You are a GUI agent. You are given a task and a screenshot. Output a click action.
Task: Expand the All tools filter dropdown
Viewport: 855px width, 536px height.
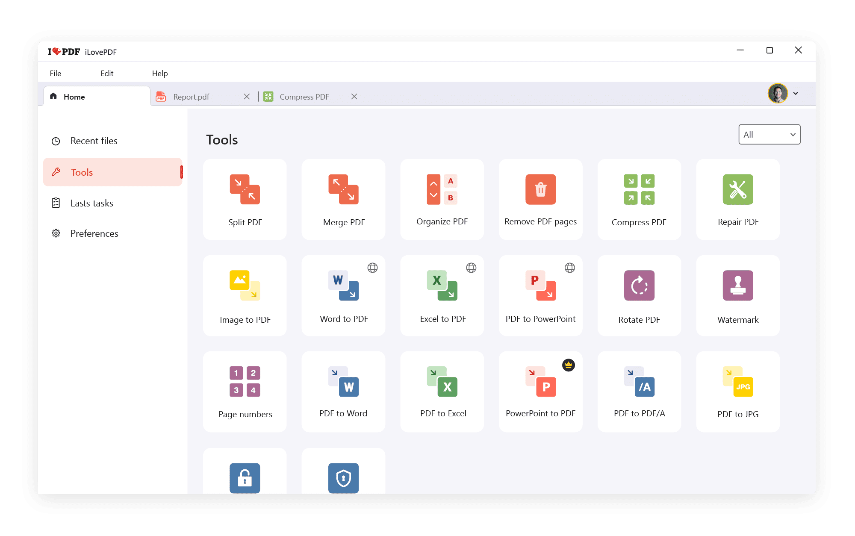[x=769, y=135]
